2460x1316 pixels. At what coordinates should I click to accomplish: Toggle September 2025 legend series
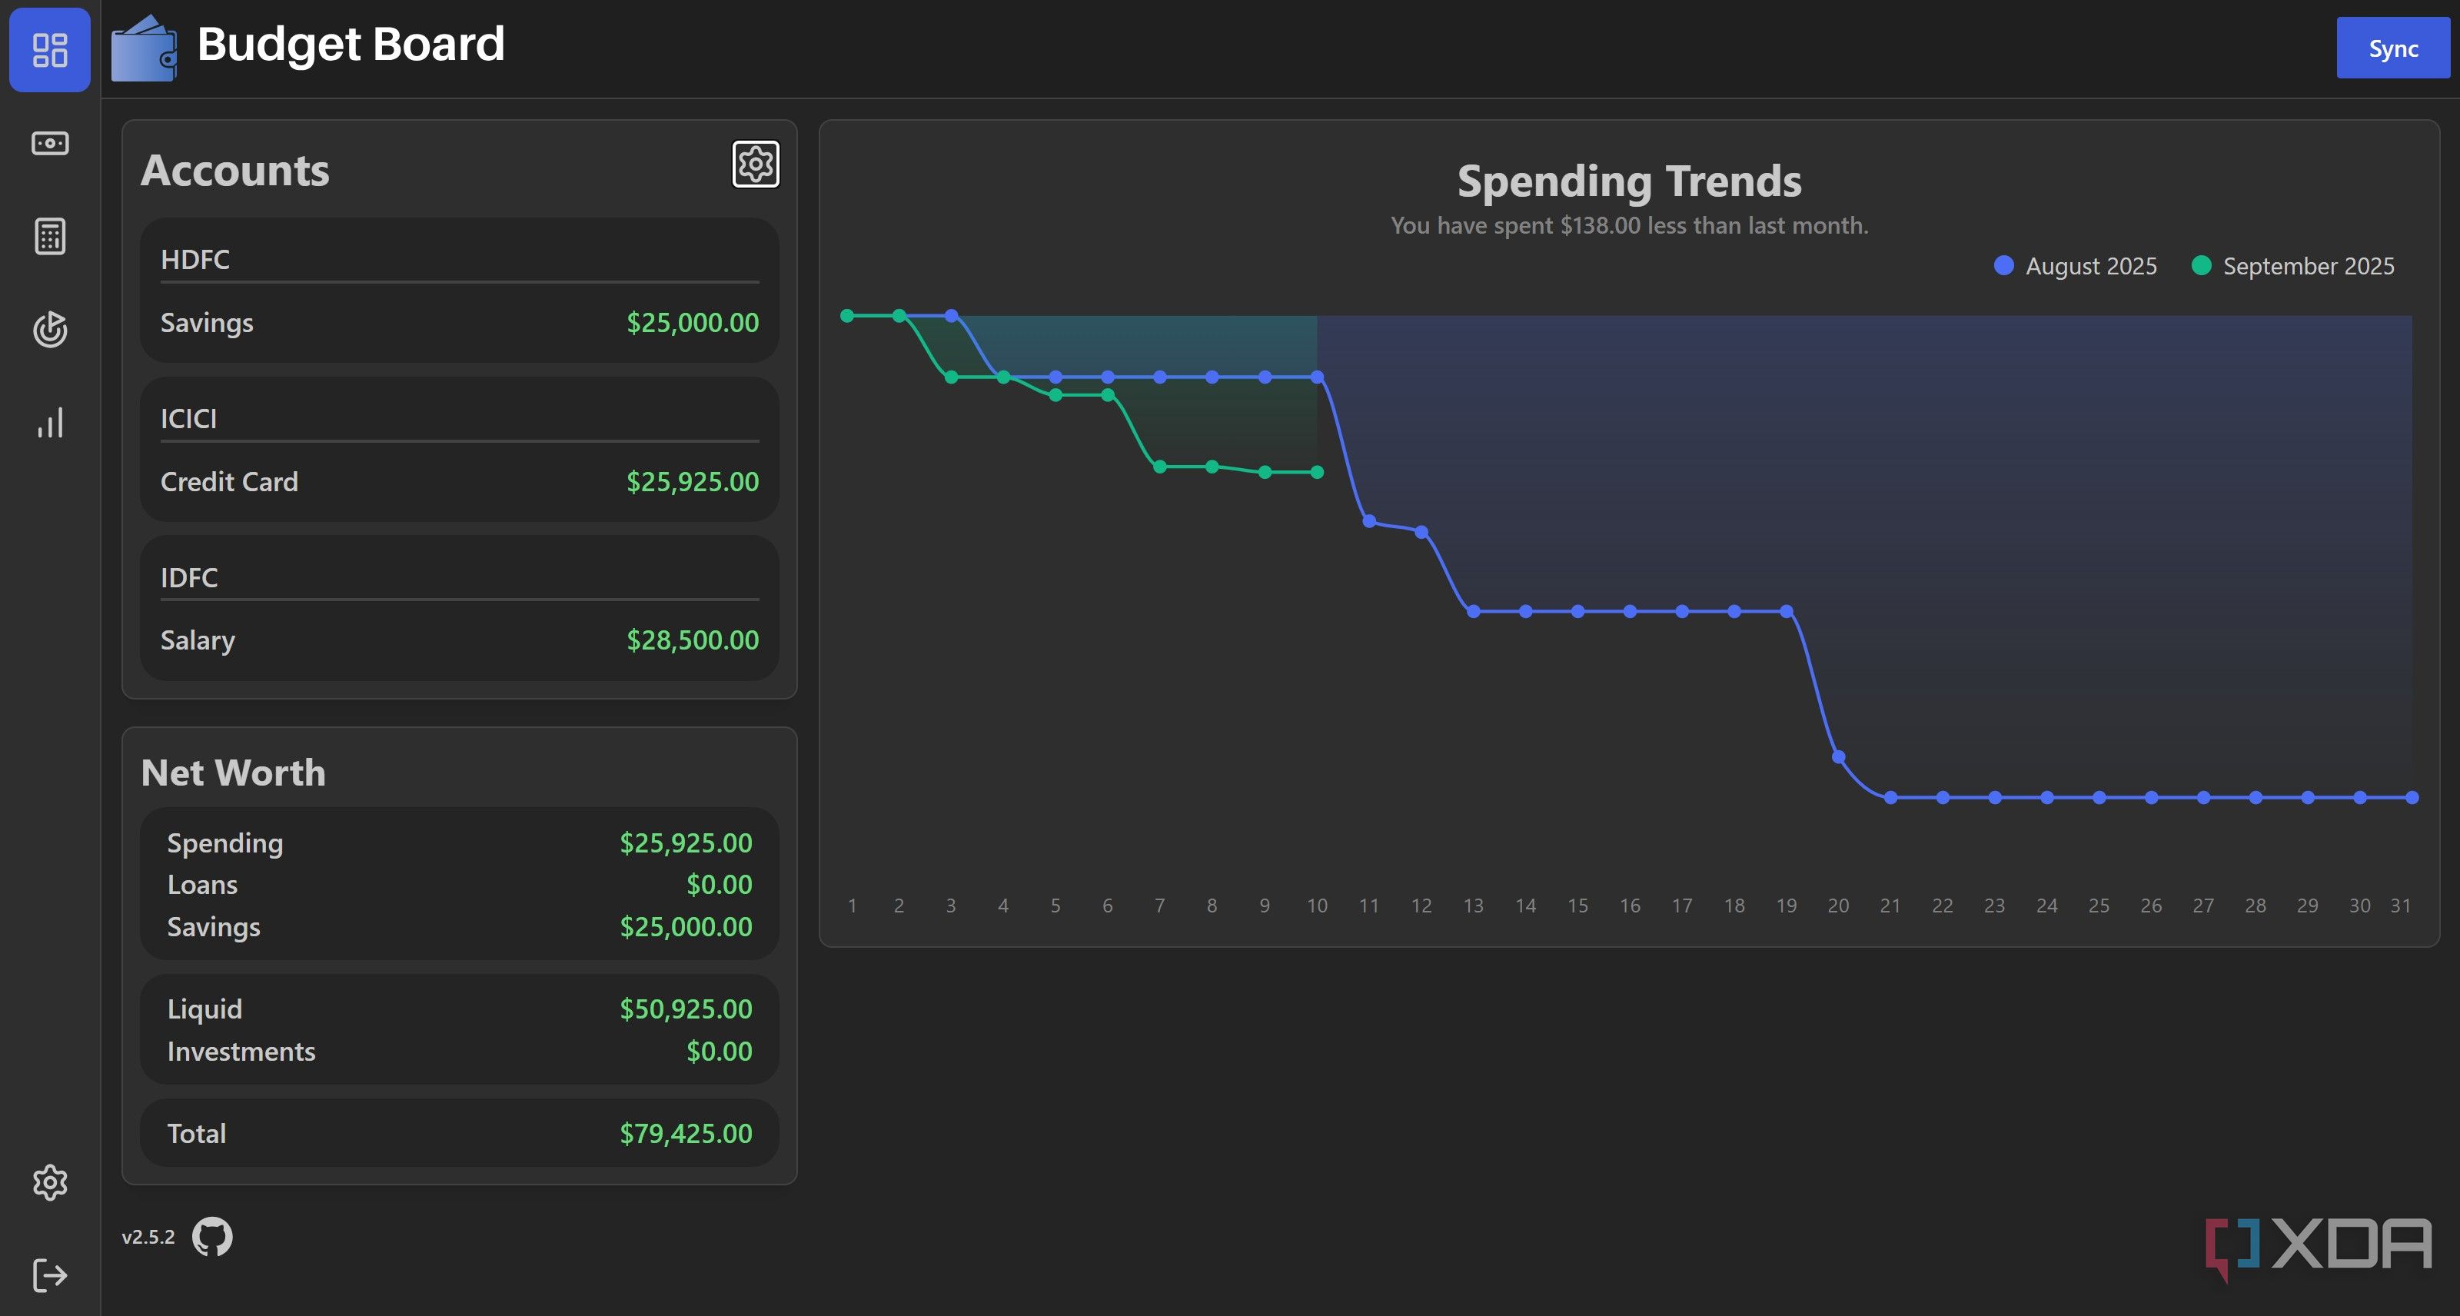coord(2292,265)
